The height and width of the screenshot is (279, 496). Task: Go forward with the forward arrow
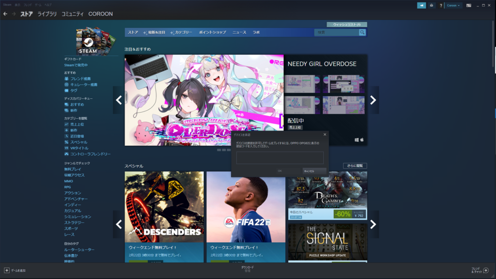click(x=14, y=14)
